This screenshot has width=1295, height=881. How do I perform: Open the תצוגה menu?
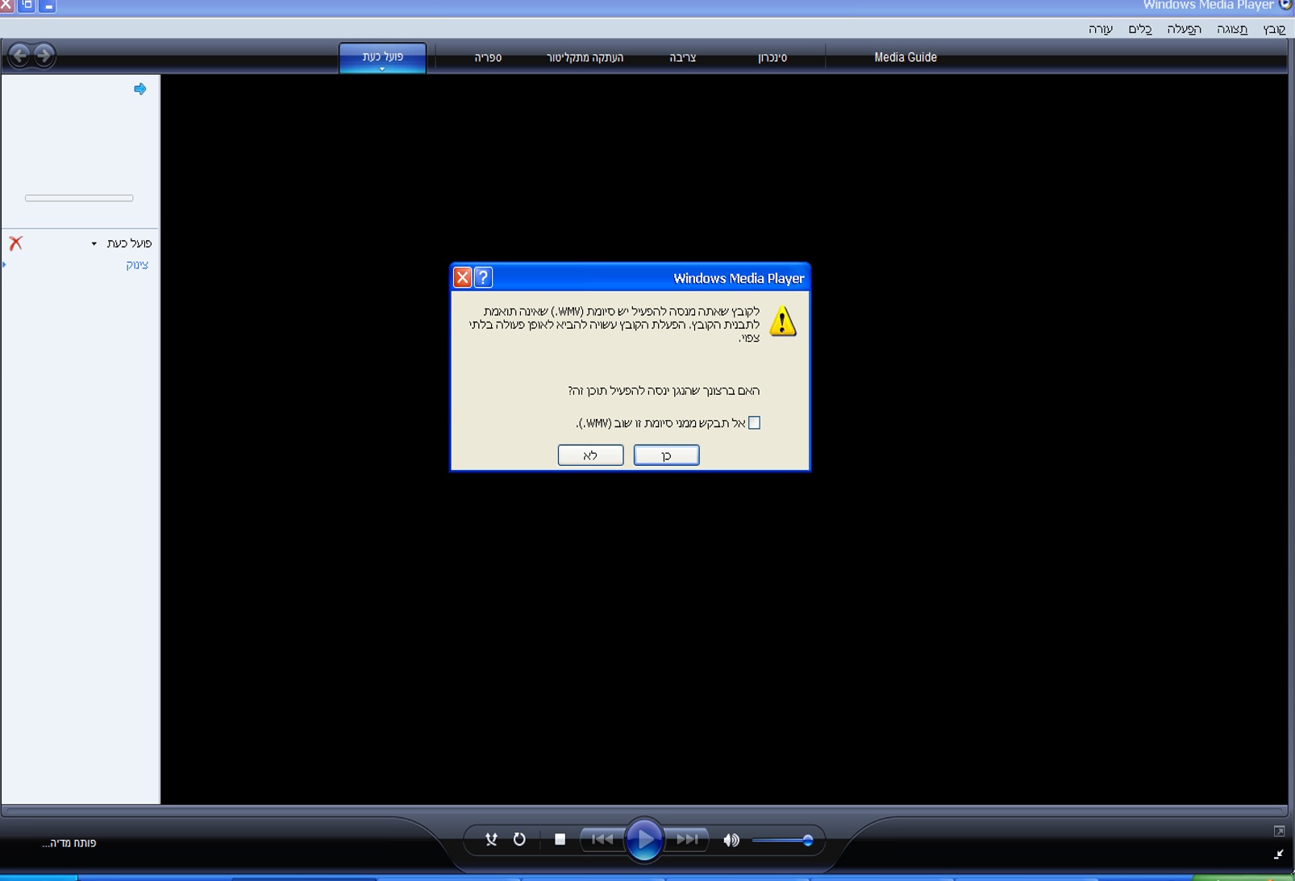tap(1232, 29)
